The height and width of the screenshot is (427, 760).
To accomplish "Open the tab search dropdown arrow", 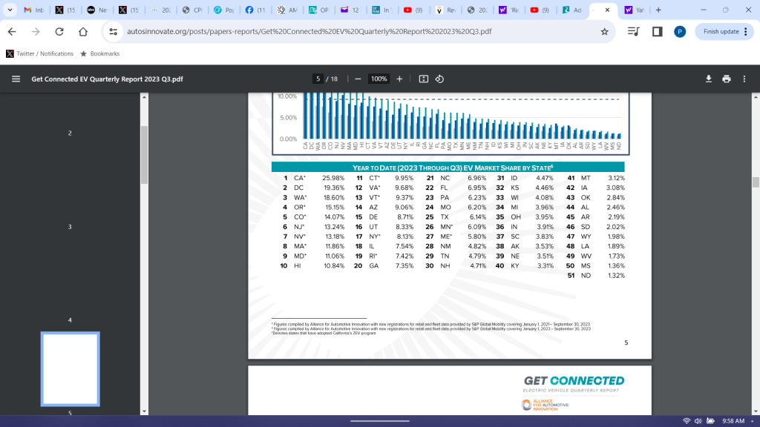I will (x=10, y=10).
